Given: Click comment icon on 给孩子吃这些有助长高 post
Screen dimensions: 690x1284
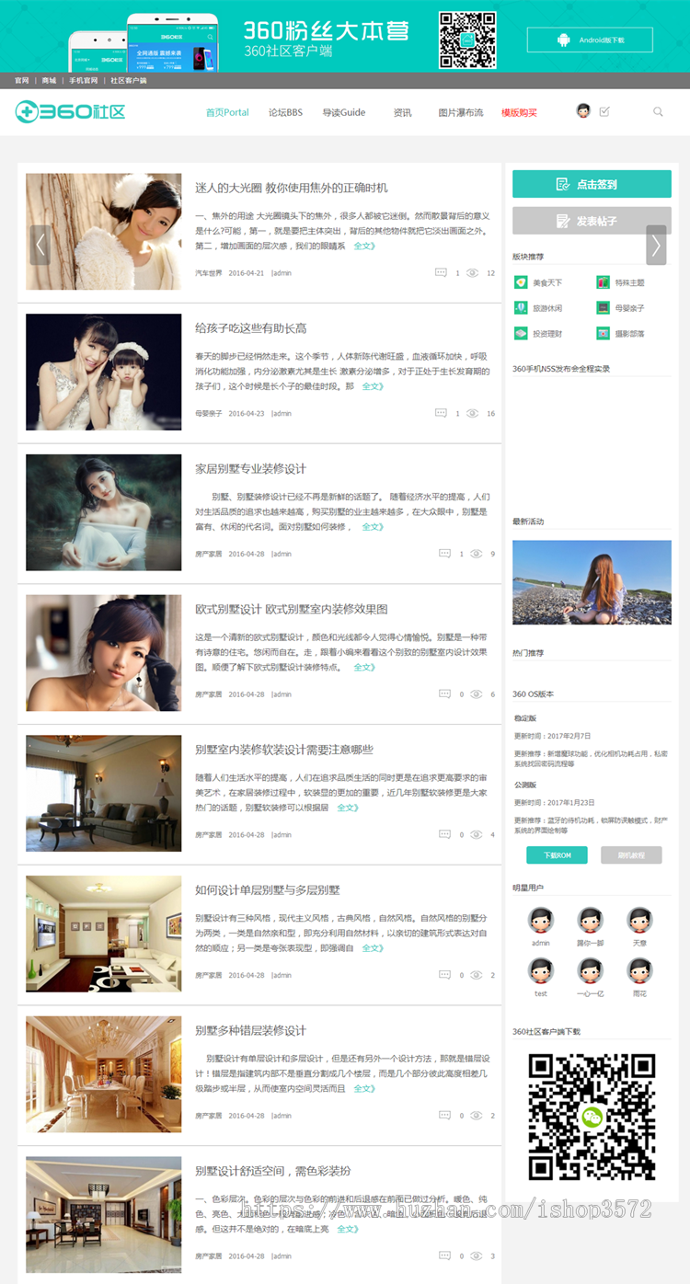Looking at the screenshot, I should 441,413.
